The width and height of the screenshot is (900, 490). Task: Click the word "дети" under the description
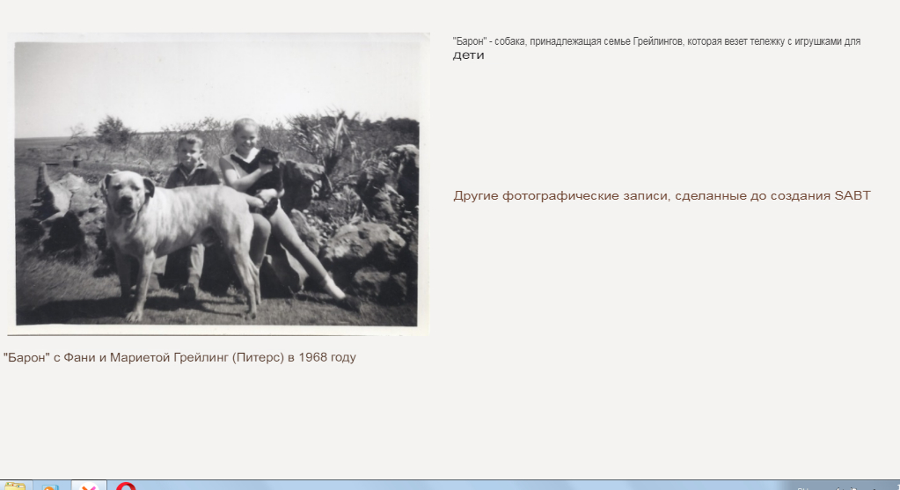468,55
